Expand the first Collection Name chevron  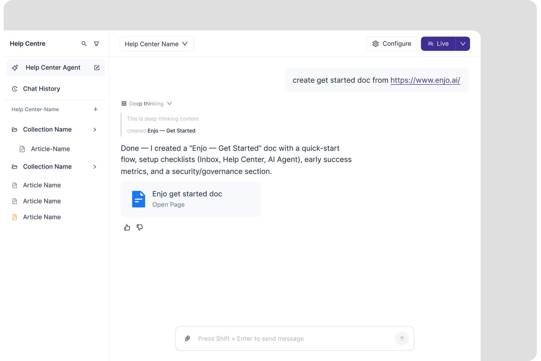coord(95,129)
